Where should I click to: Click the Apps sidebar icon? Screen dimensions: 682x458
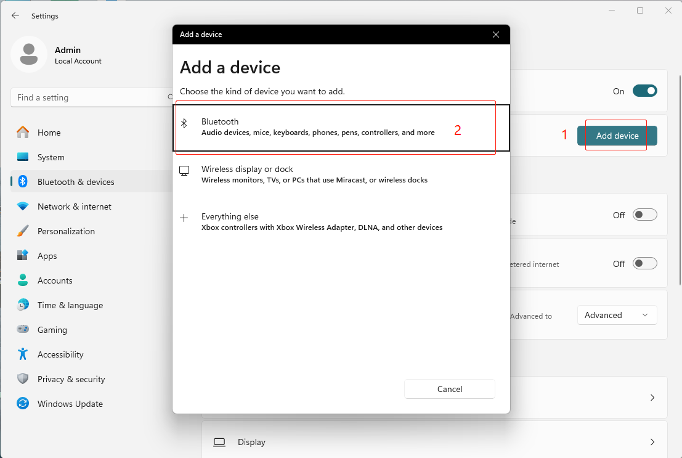coord(23,256)
